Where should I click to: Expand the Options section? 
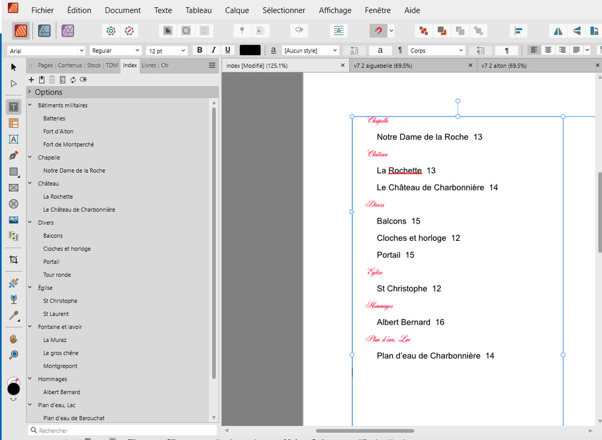click(29, 92)
